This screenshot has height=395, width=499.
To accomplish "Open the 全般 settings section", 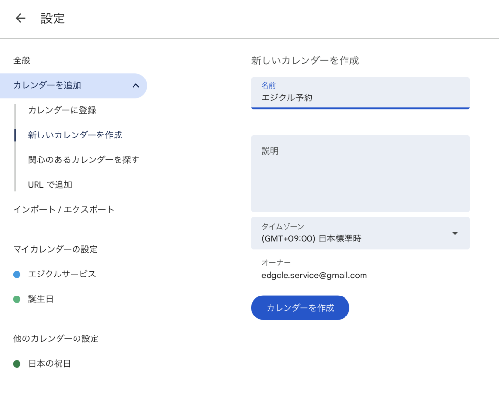I will 21,60.
